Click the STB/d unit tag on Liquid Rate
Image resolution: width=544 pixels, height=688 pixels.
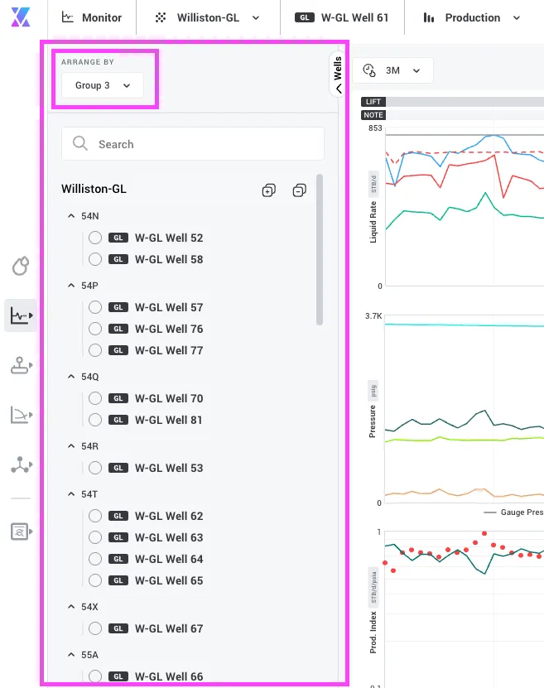point(373,184)
